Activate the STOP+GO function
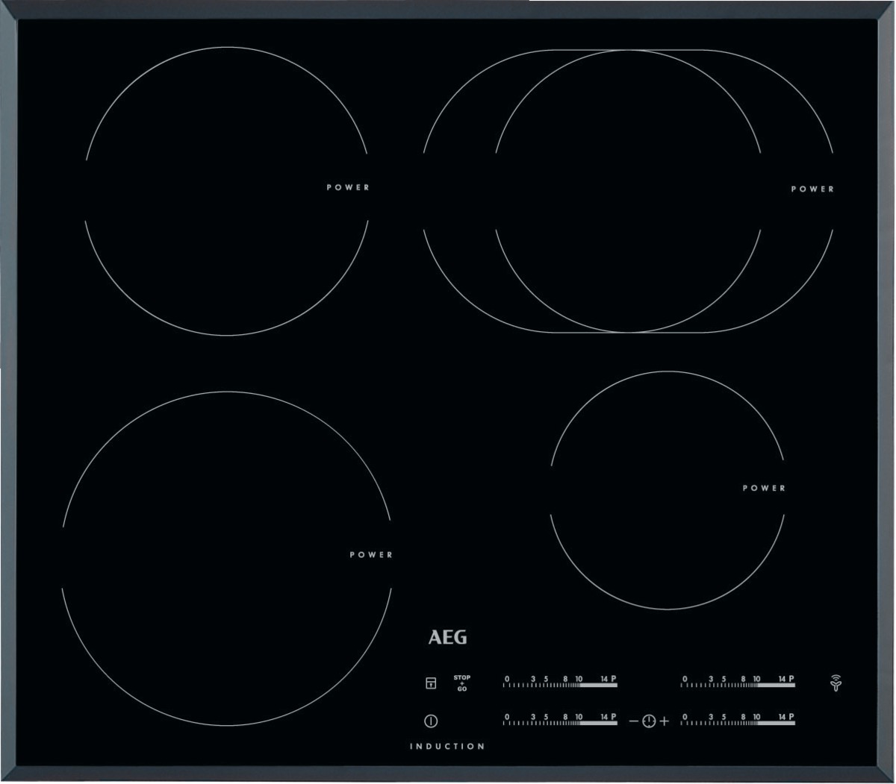Image resolution: width=896 pixels, height=784 pixels. tap(462, 683)
